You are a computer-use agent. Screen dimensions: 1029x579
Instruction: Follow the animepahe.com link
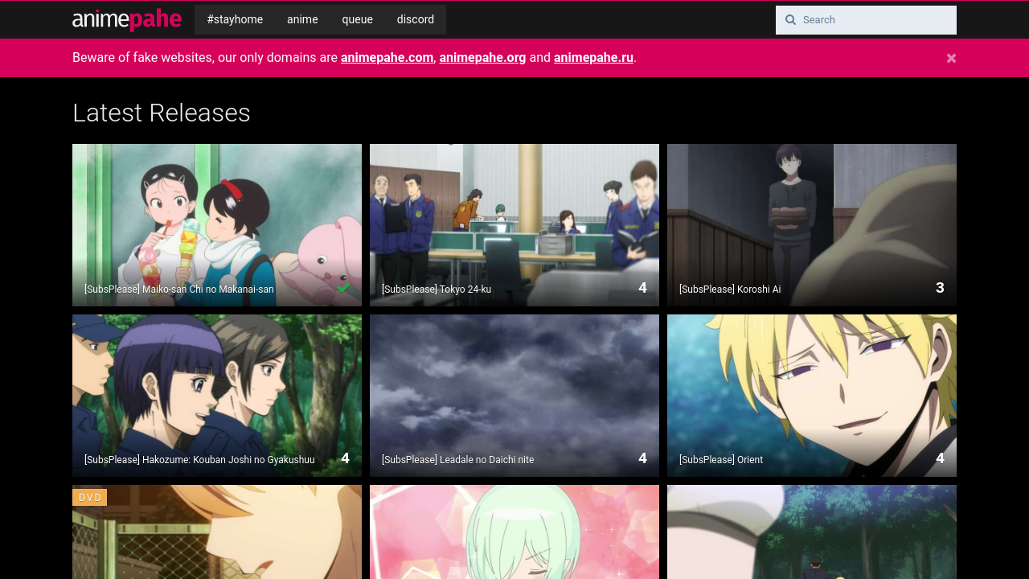[387, 58]
